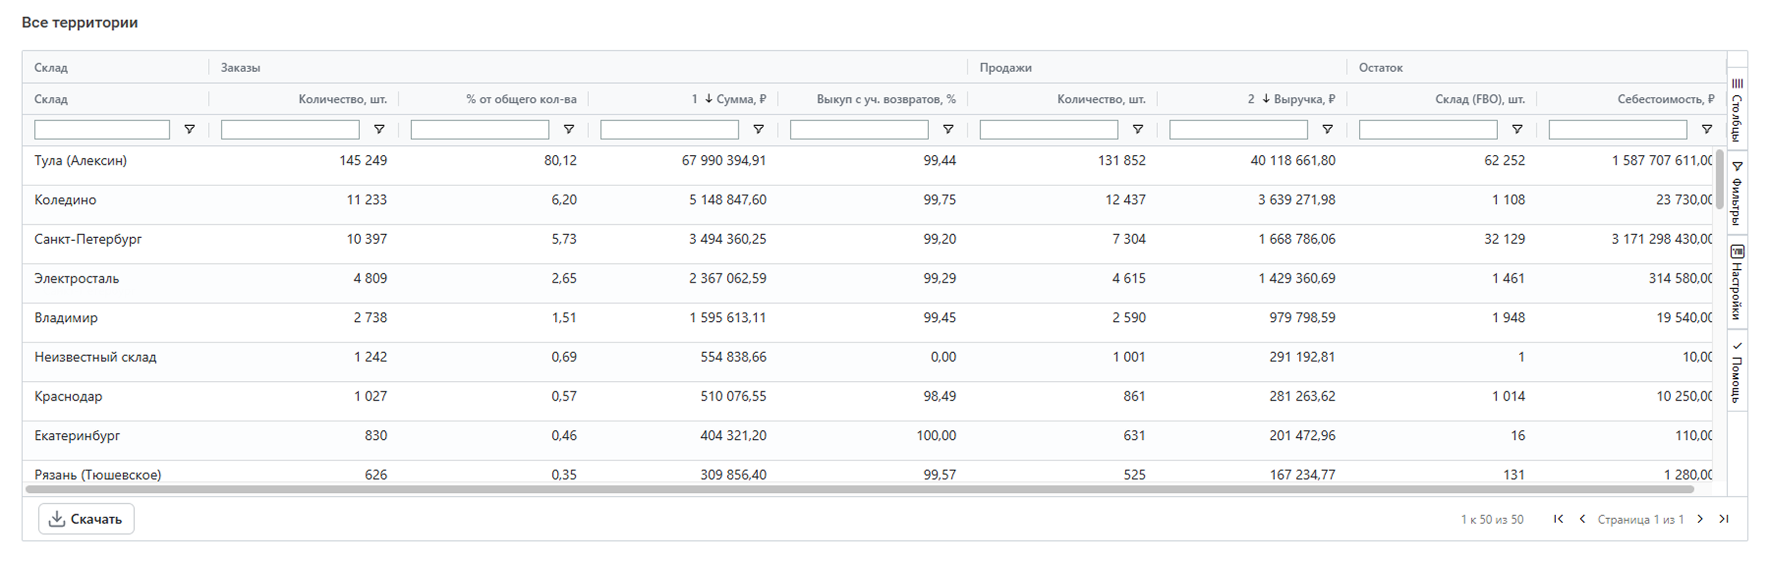Open the Столбцы side panel tab

pos(1737,110)
